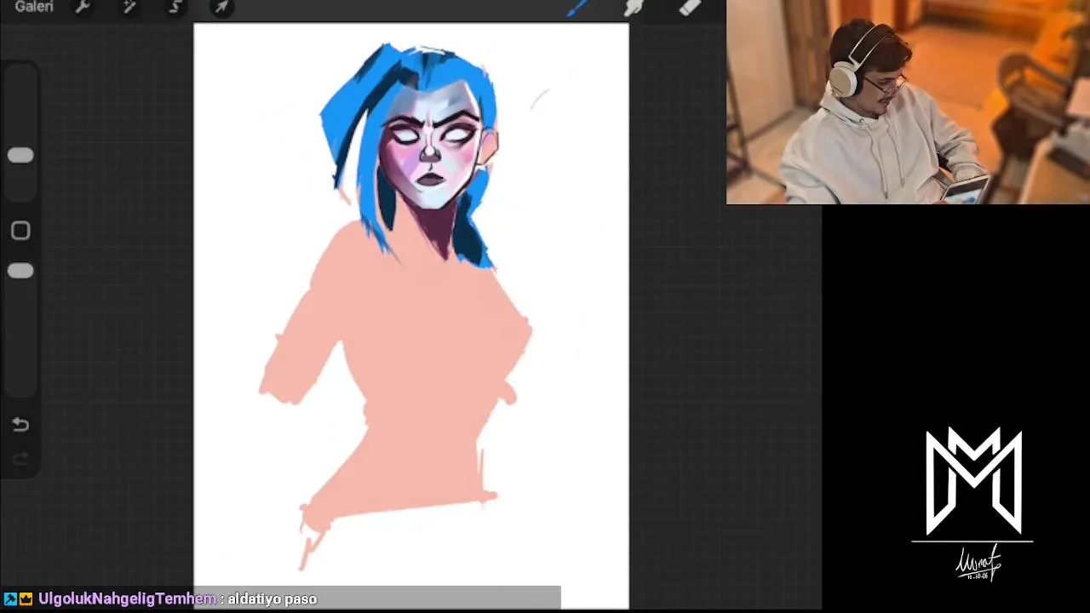Select the Eraser tool
The width and height of the screenshot is (1090, 613).
690,8
